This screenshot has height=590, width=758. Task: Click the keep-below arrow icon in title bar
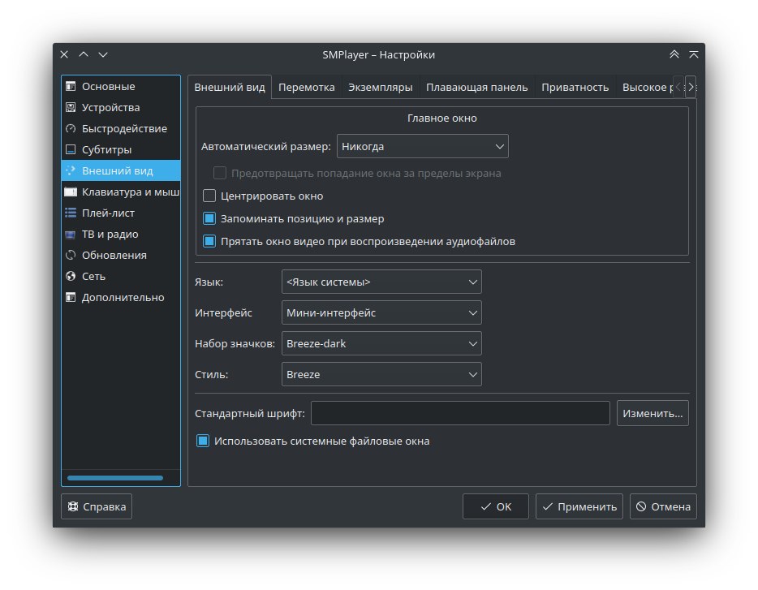[103, 54]
